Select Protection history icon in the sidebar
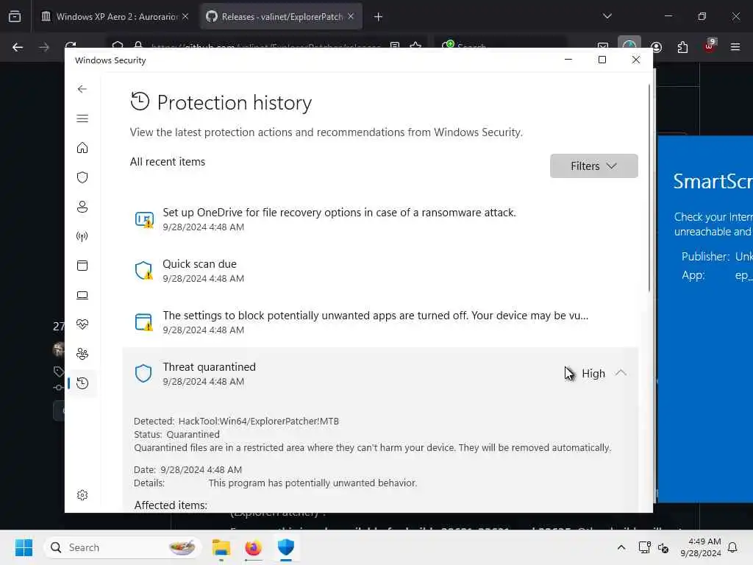This screenshot has height=565, width=753. tap(82, 383)
